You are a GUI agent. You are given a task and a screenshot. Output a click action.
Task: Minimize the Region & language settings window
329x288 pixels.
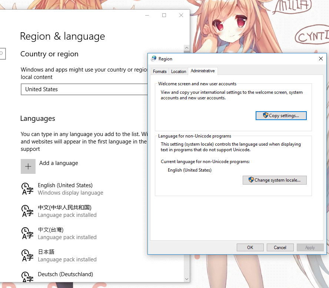147,15
